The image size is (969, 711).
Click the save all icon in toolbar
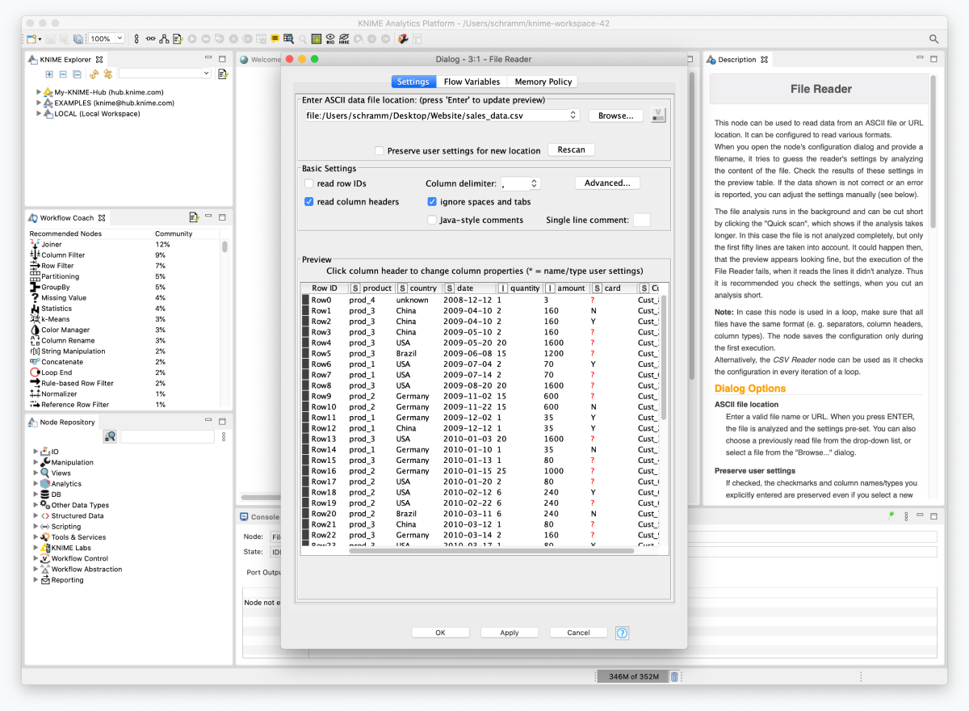[78, 39]
